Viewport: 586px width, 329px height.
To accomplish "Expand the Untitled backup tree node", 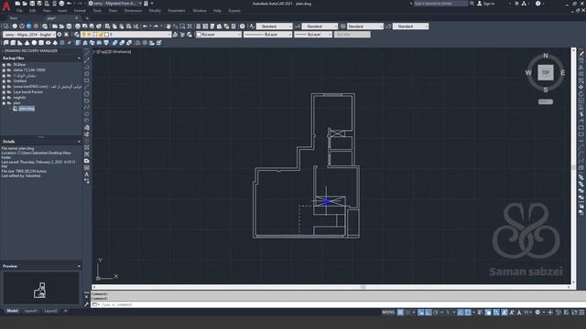I will 4,81.
